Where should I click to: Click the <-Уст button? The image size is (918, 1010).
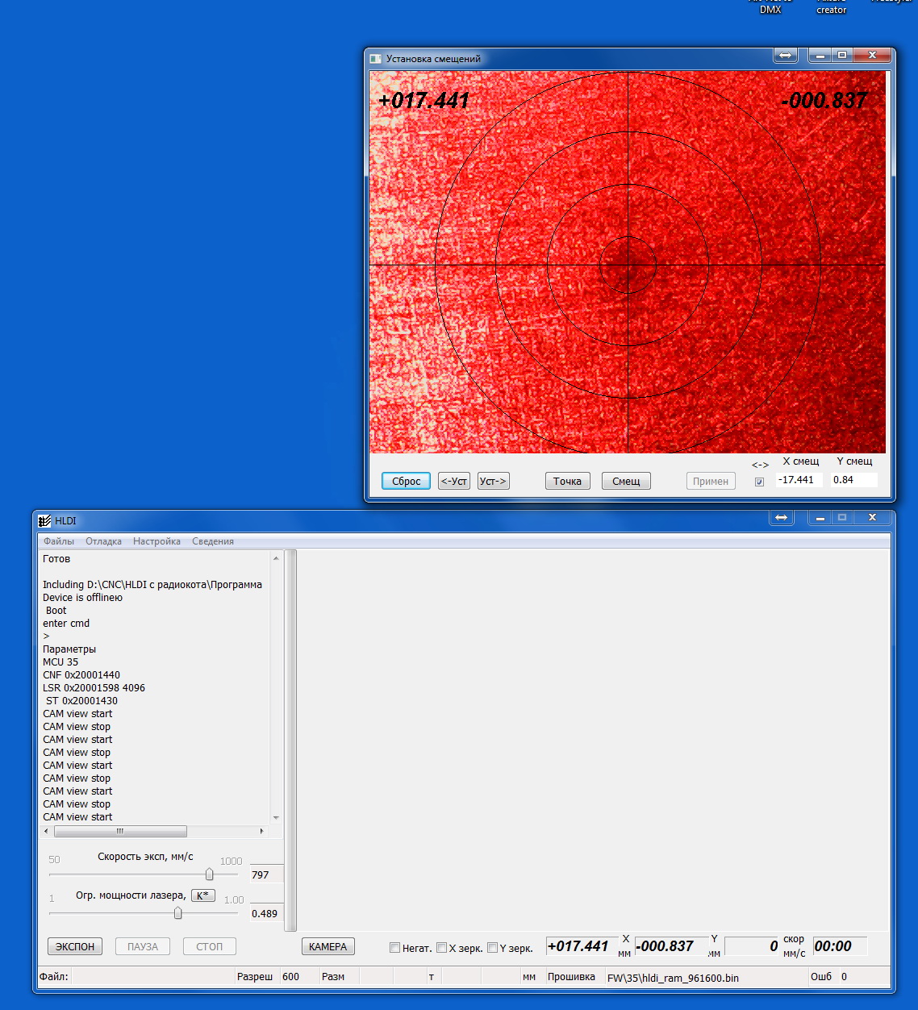(454, 481)
